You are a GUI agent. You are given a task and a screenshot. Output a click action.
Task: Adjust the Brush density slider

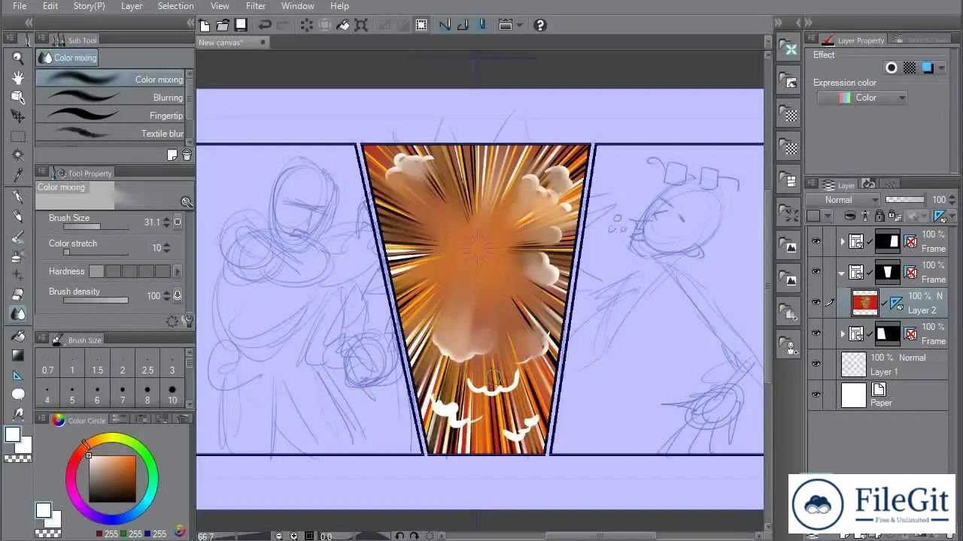(x=96, y=300)
